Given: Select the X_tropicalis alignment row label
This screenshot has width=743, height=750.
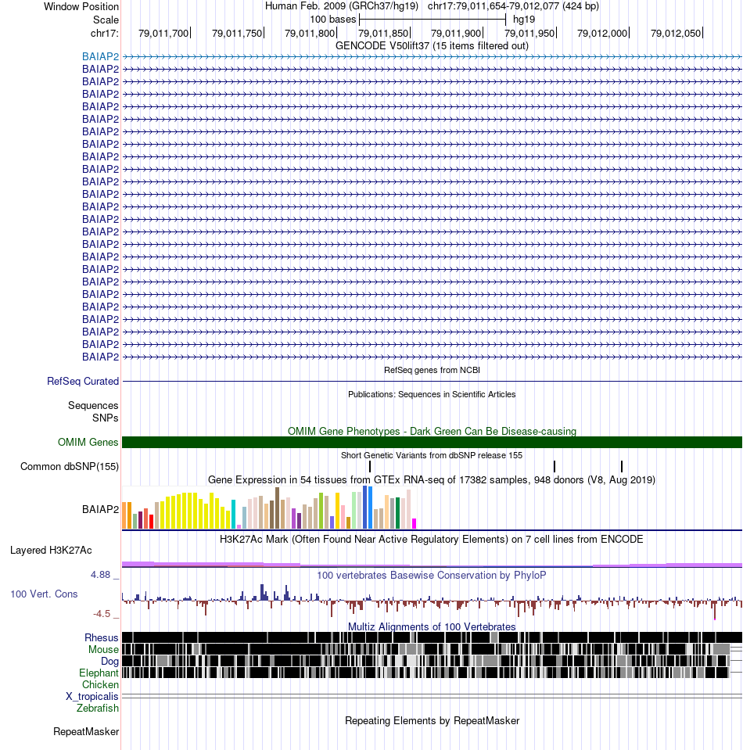Looking at the screenshot, I should point(92,696).
